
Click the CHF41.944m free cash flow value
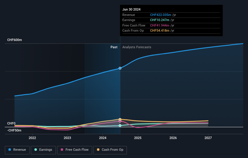coord(159,25)
